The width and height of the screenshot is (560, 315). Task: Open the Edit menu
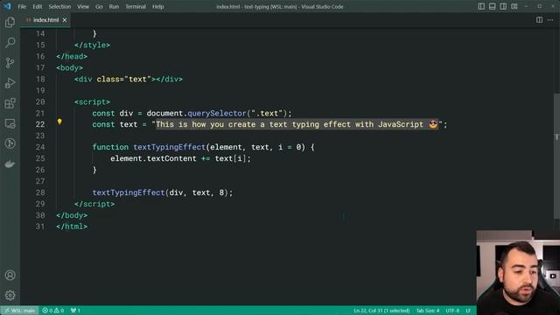[37, 6]
